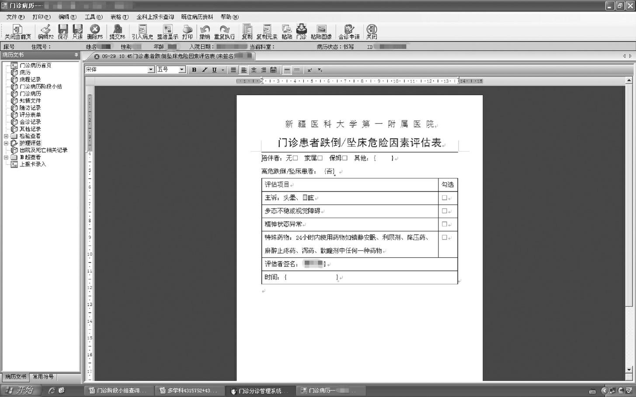636x397 pixels.
Task: Select 上报卡录入 in the tree
Action: (x=33, y=164)
